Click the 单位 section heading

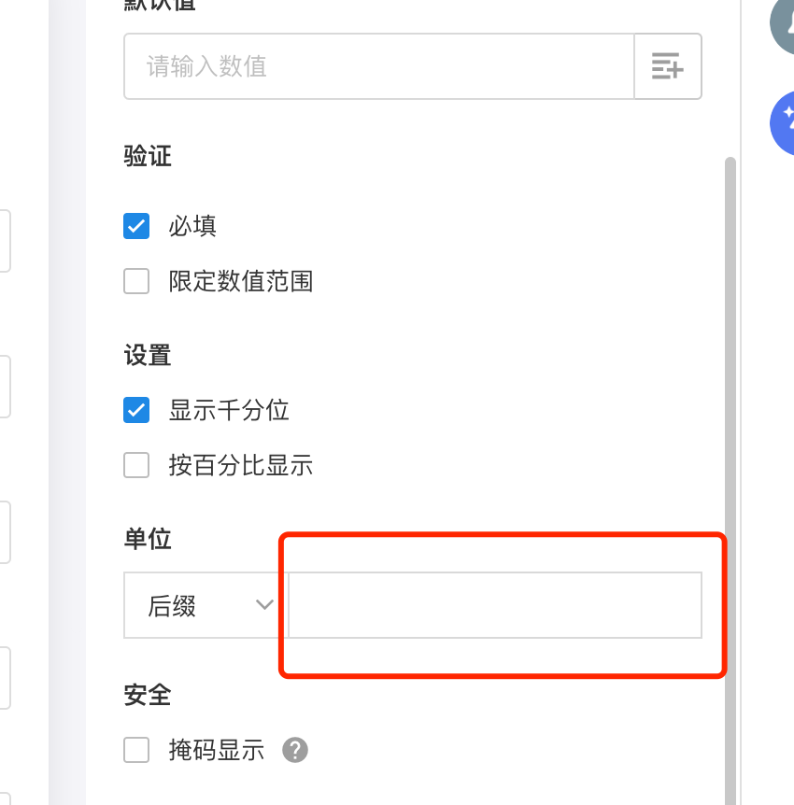tap(148, 539)
